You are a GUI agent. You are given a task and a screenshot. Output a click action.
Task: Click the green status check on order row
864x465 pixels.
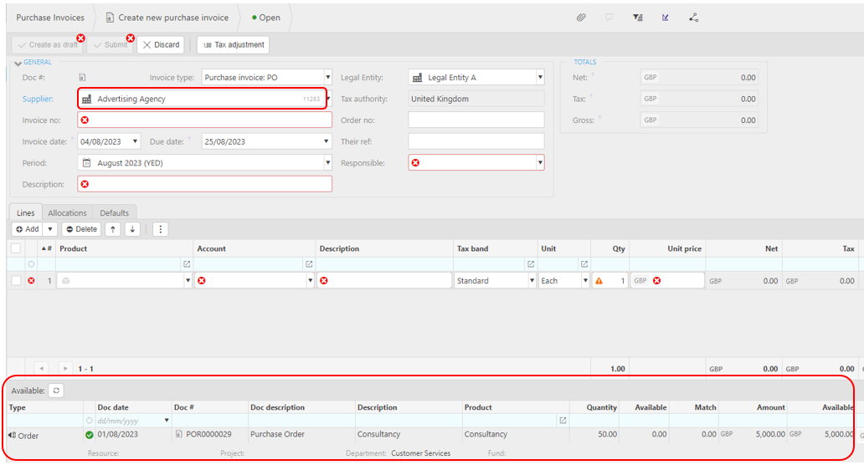[90, 435]
